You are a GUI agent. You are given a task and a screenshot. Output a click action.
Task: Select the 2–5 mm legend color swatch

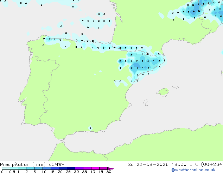[x=30, y=168]
